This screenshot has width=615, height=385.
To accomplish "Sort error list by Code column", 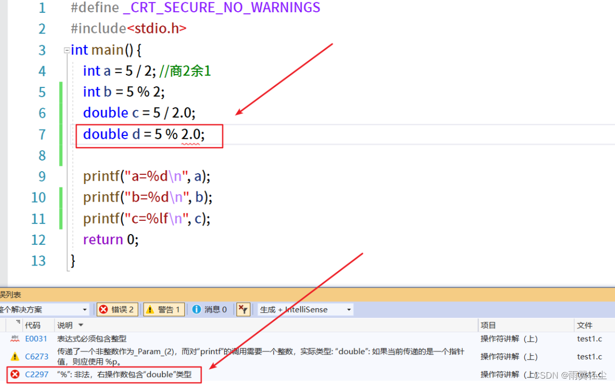I will coord(33,325).
